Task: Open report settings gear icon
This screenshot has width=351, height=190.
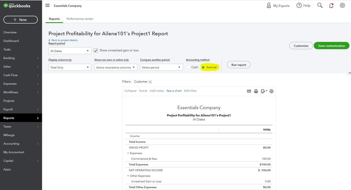Action: [272, 91]
